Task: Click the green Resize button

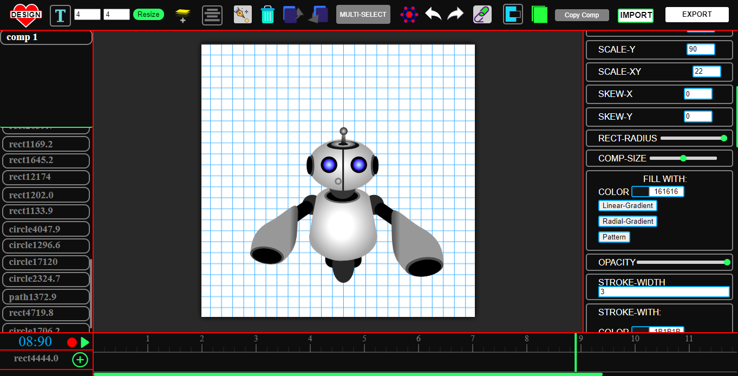Action: pos(148,15)
